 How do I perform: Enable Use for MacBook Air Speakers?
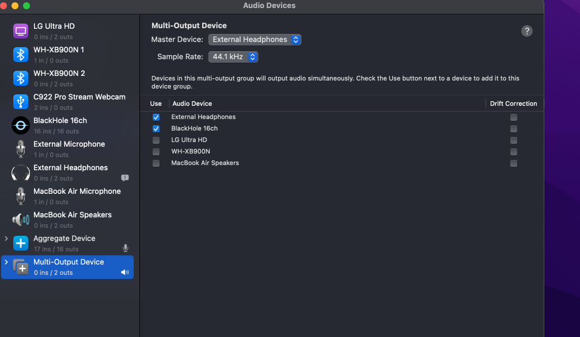click(x=156, y=163)
